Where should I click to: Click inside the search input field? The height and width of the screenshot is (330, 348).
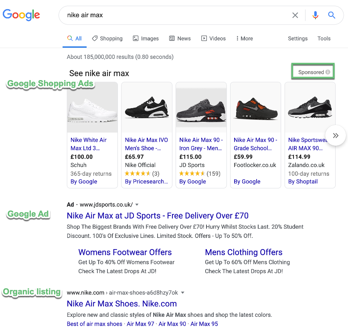pyautogui.click(x=160, y=15)
